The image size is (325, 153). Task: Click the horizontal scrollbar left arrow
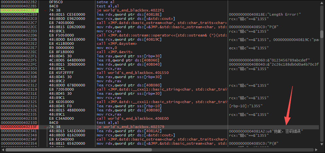coord(3,150)
